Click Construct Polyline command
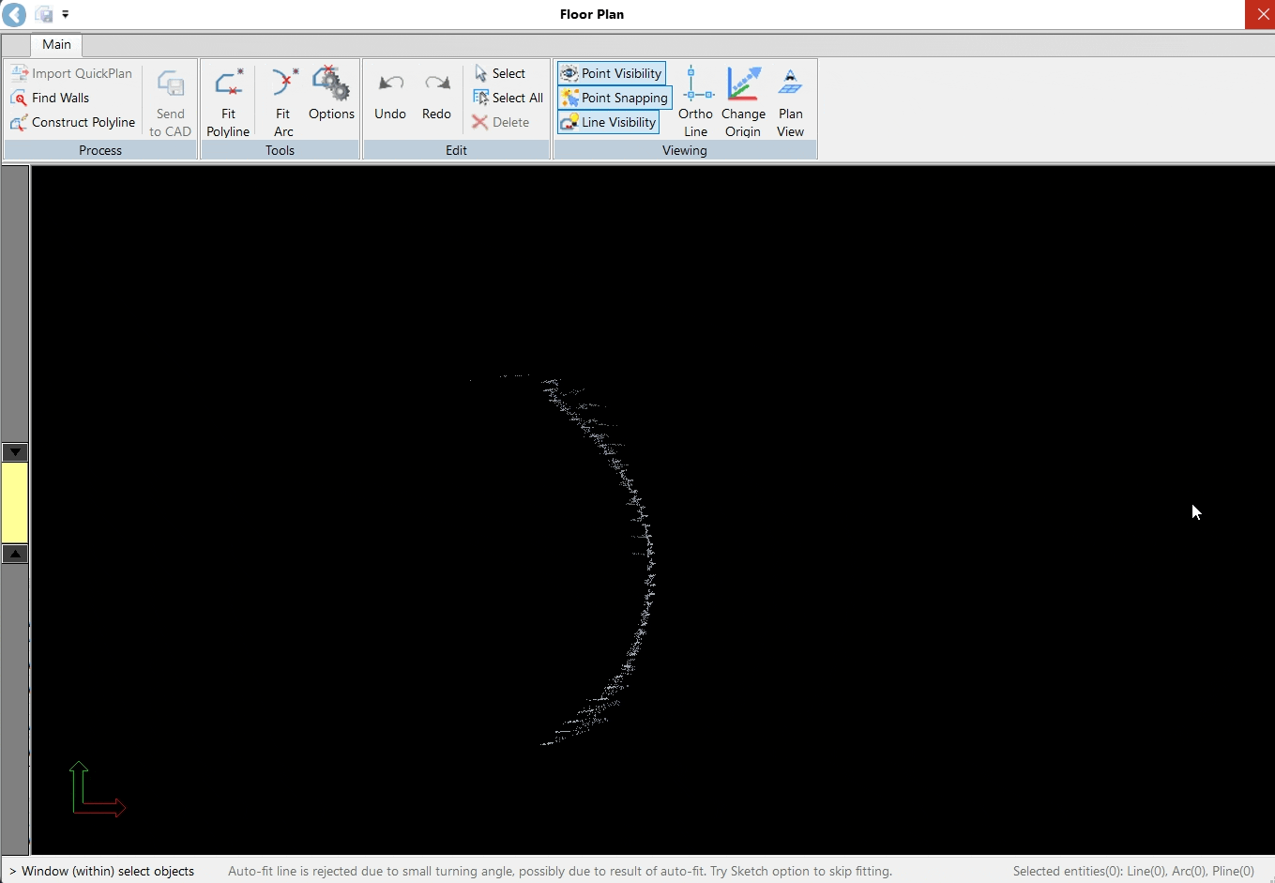The width and height of the screenshot is (1275, 883). pyautogui.click(x=73, y=122)
